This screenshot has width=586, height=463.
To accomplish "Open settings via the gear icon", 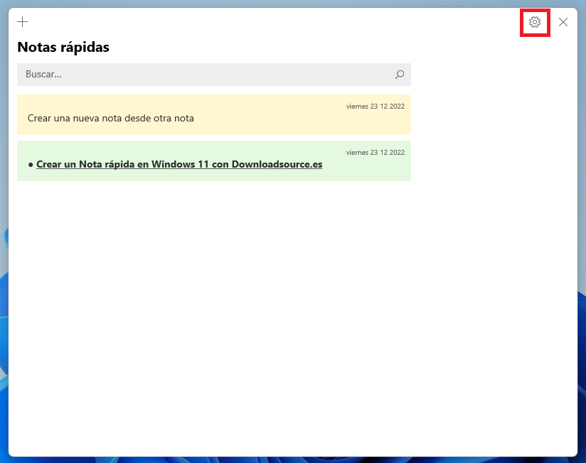I will pyautogui.click(x=535, y=23).
